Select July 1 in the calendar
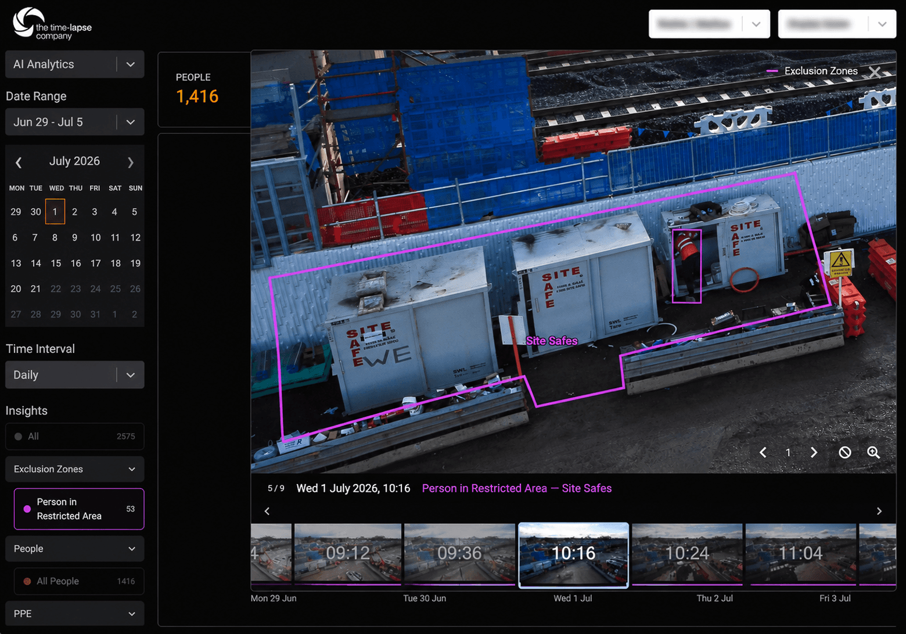The width and height of the screenshot is (906, 634). point(55,212)
